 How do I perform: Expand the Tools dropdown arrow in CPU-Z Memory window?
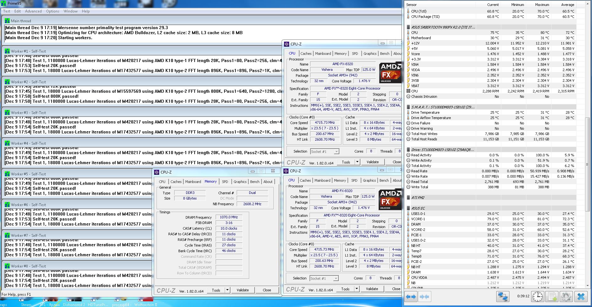pos(227,290)
